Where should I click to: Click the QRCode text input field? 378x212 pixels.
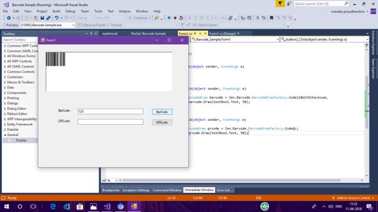[110, 122]
